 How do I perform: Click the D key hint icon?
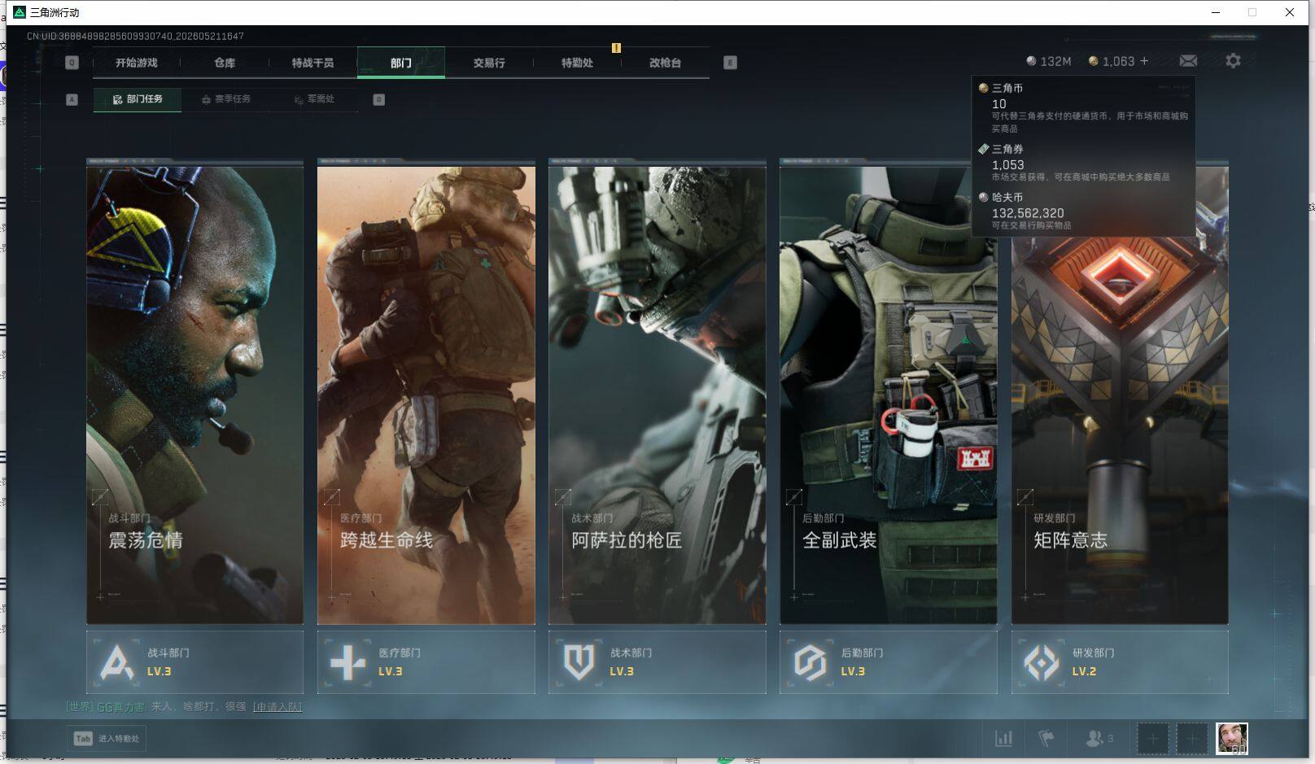pyautogui.click(x=378, y=99)
